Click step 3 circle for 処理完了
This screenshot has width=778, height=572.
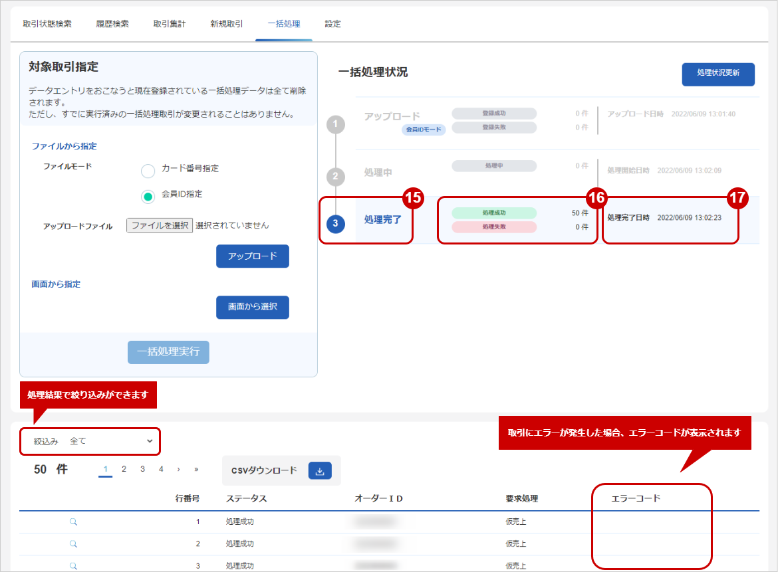click(335, 223)
